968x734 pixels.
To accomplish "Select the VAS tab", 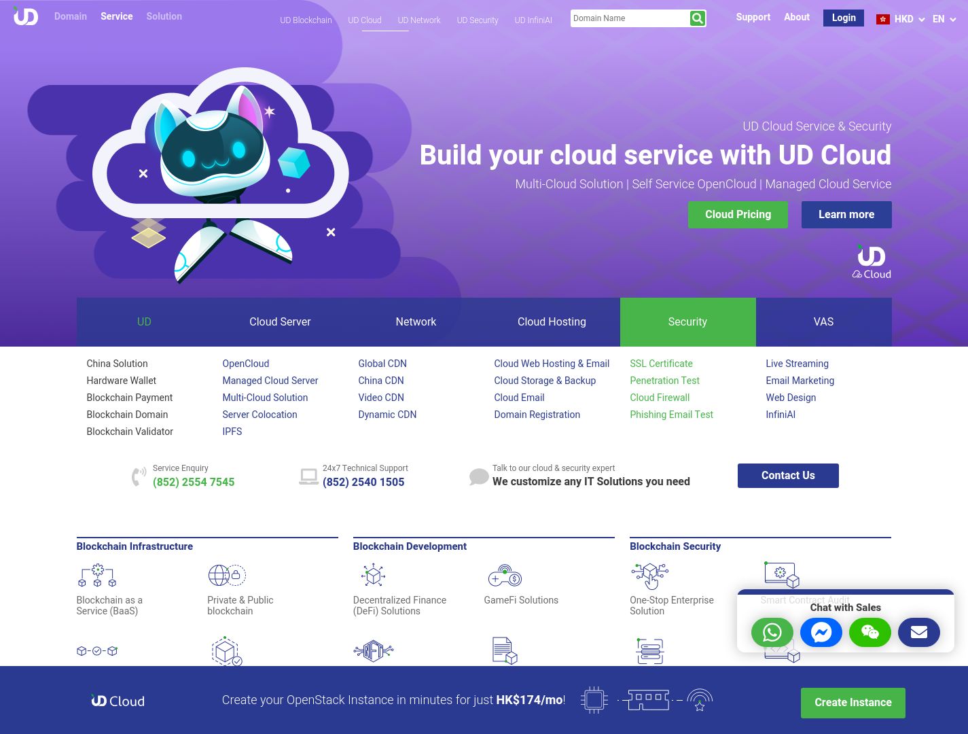I will pyautogui.click(x=823, y=322).
